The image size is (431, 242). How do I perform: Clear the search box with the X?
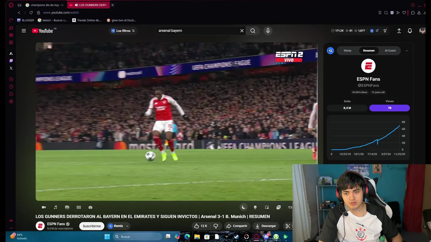[242, 31]
